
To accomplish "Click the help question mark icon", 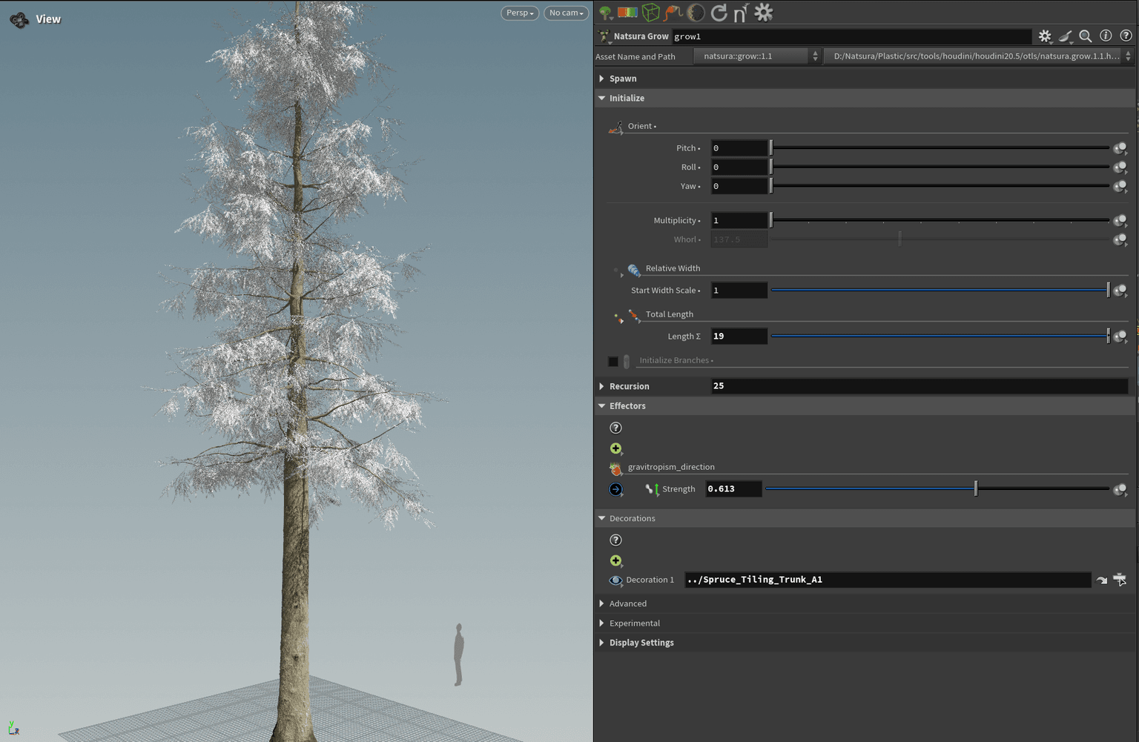I will [x=1126, y=36].
